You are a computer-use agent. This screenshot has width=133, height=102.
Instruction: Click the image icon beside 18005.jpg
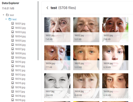[12, 40]
